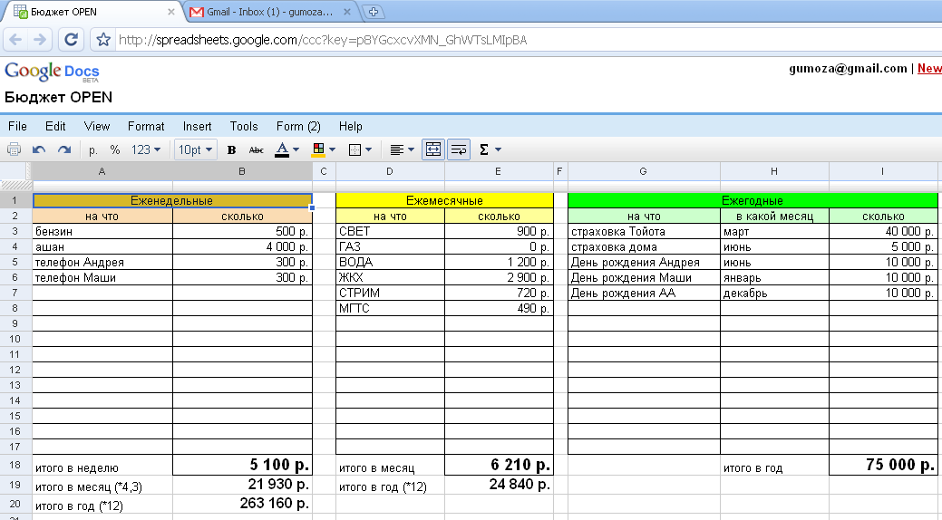
Task: Select column A header
Action: pyautogui.click(x=102, y=172)
